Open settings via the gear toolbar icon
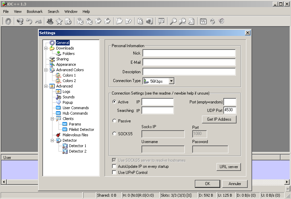This screenshot has width=291, height=199. [x=8, y=21]
